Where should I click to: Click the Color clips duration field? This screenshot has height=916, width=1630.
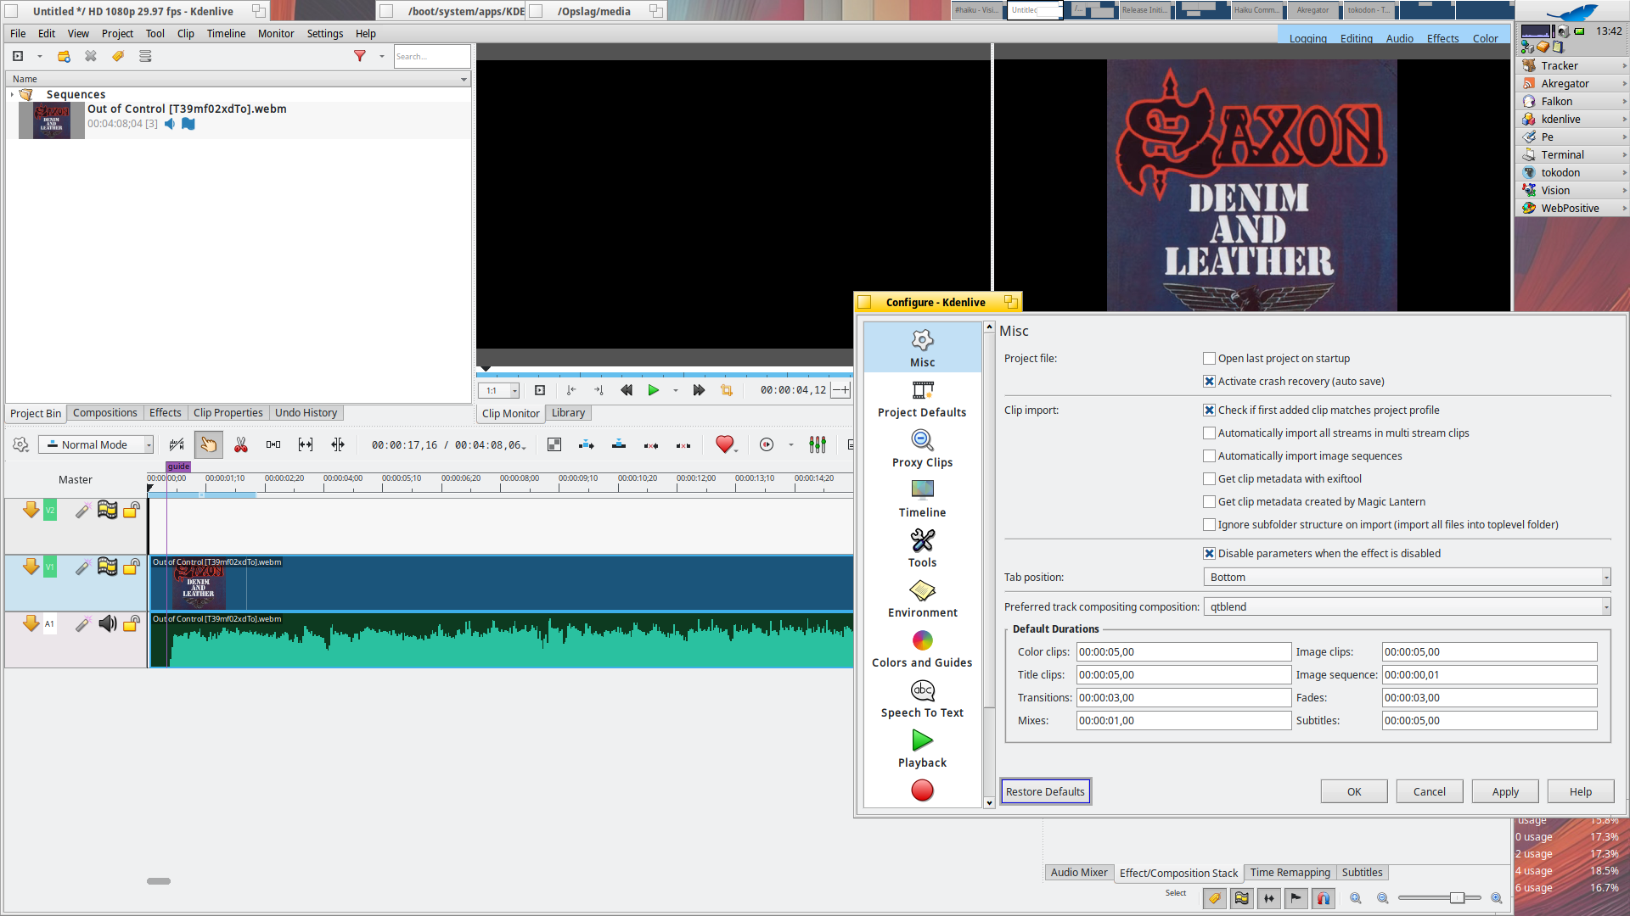1183,652
